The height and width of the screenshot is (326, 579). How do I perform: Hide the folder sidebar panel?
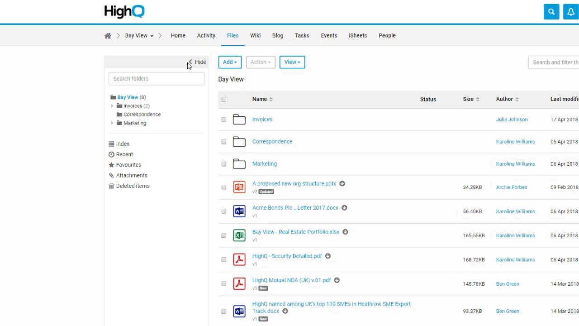click(x=197, y=62)
